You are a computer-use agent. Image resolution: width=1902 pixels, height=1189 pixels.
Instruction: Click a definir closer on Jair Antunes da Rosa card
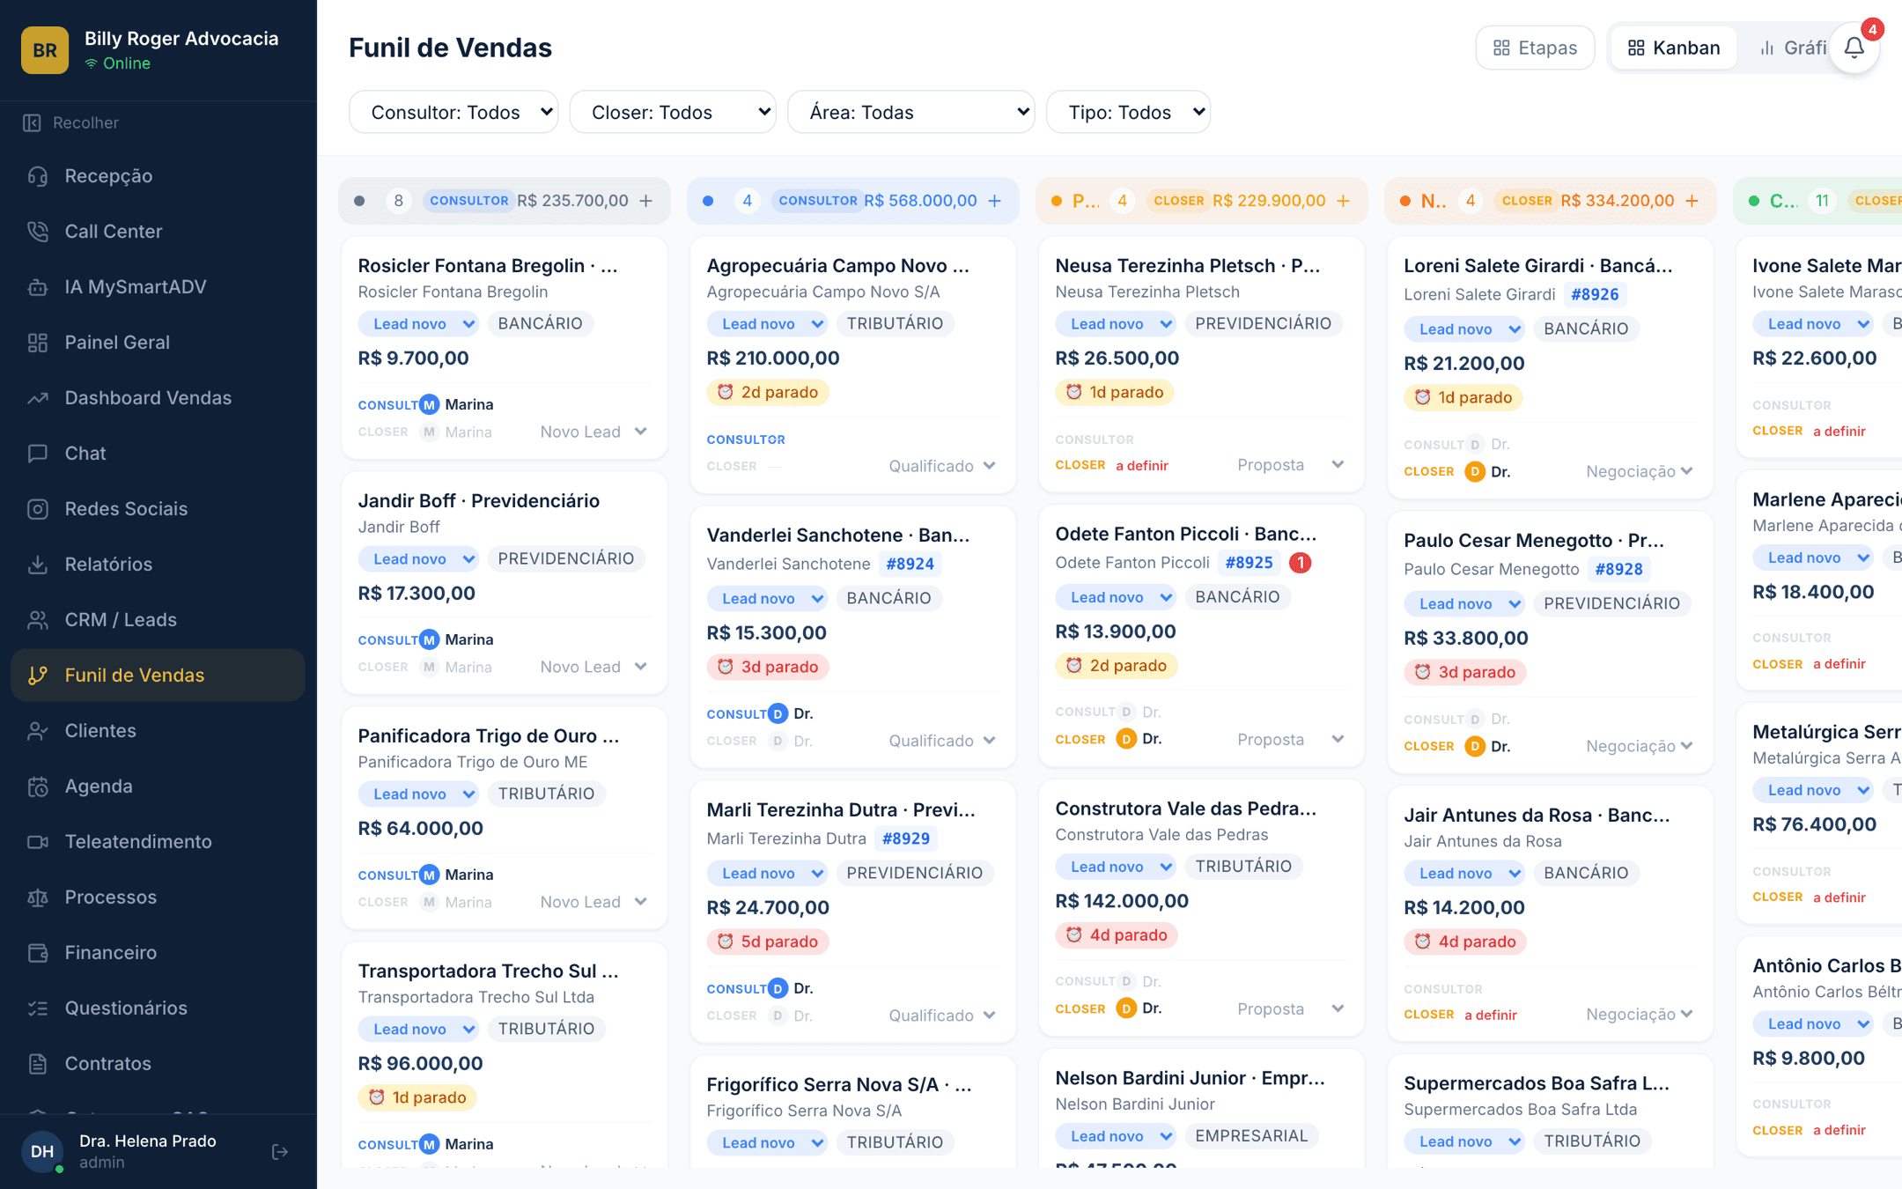1491,1015
